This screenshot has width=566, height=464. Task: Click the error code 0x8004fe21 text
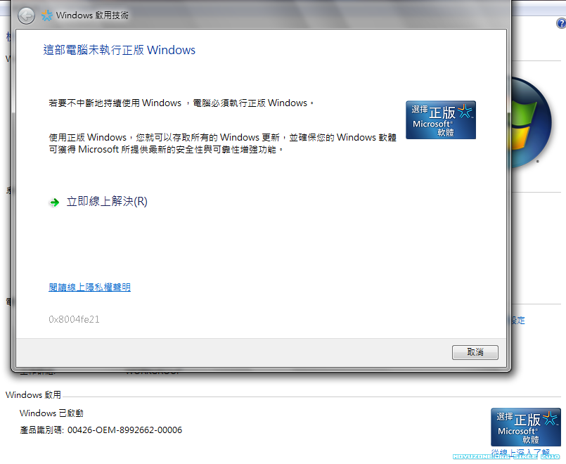[74, 319]
